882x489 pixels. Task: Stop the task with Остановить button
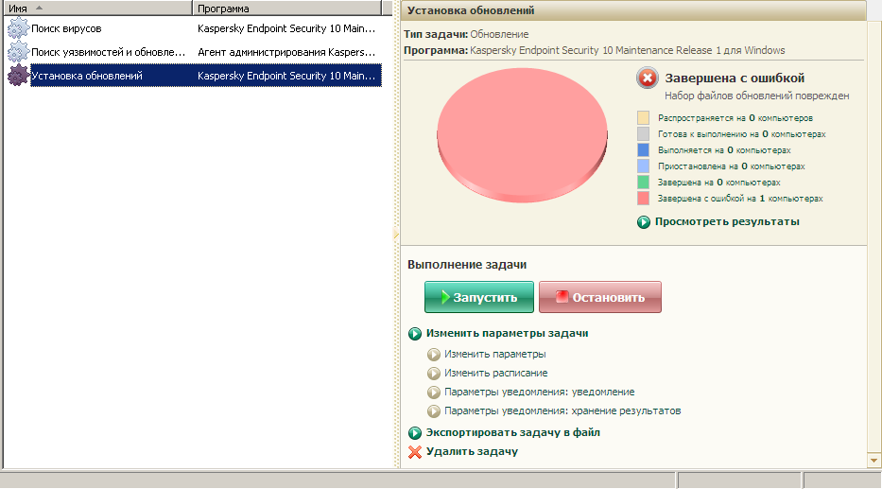[600, 297]
